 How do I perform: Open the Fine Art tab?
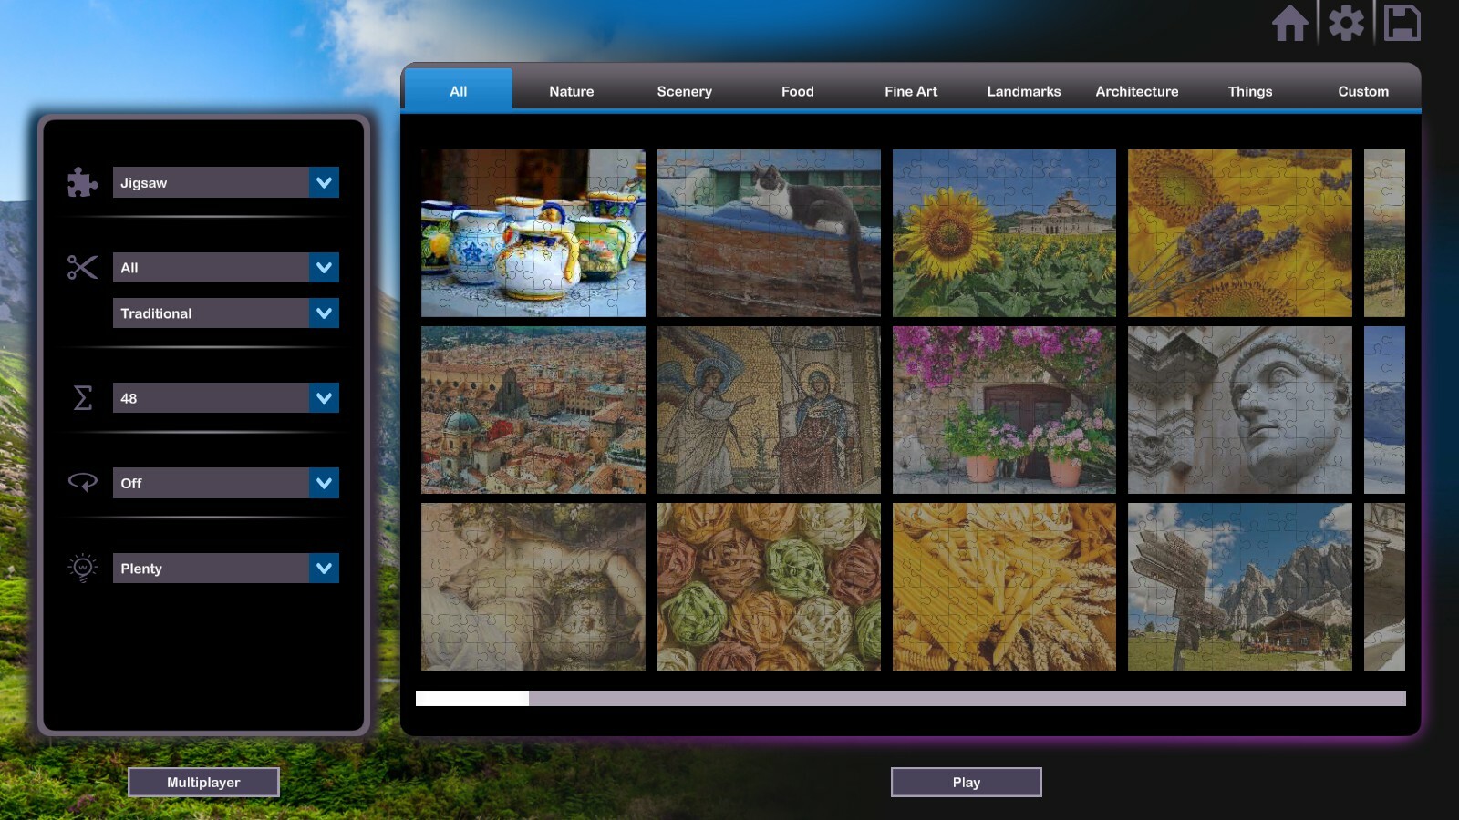click(911, 91)
